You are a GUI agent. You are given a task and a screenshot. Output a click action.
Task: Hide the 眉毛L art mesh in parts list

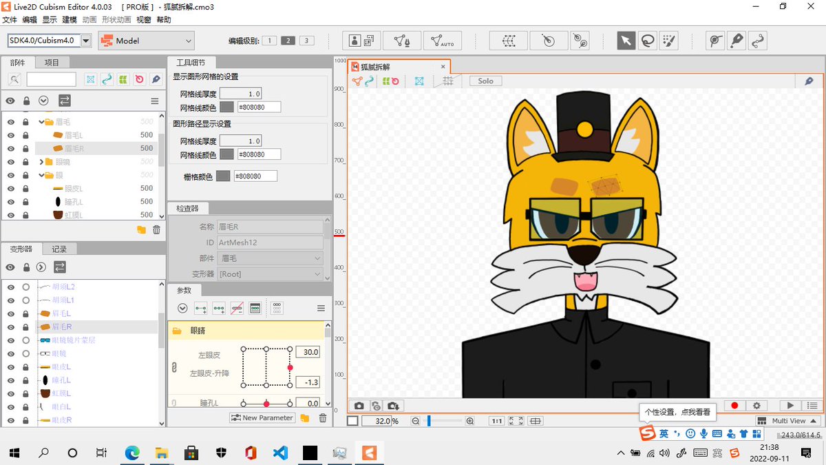click(11, 135)
